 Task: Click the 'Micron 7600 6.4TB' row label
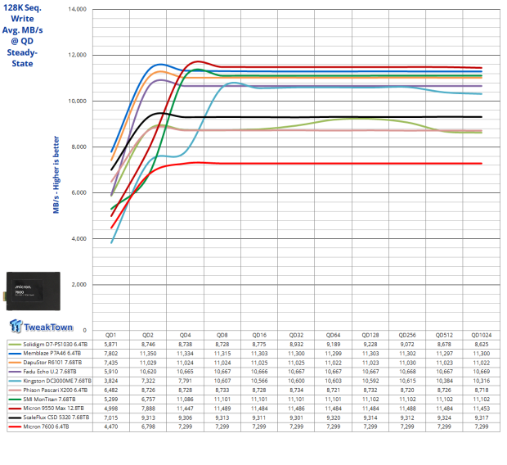[x=47, y=427]
